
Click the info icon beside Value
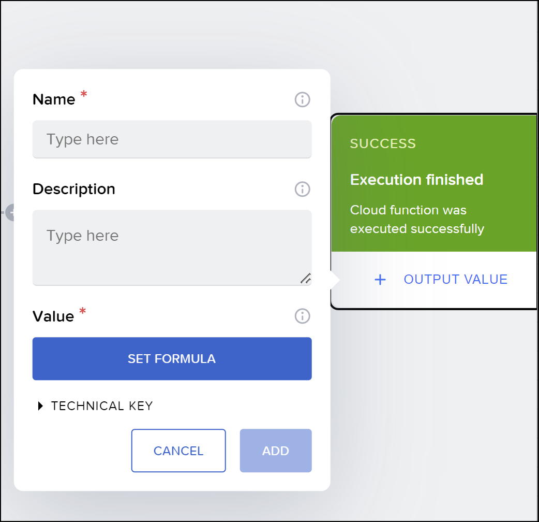click(302, 316)
